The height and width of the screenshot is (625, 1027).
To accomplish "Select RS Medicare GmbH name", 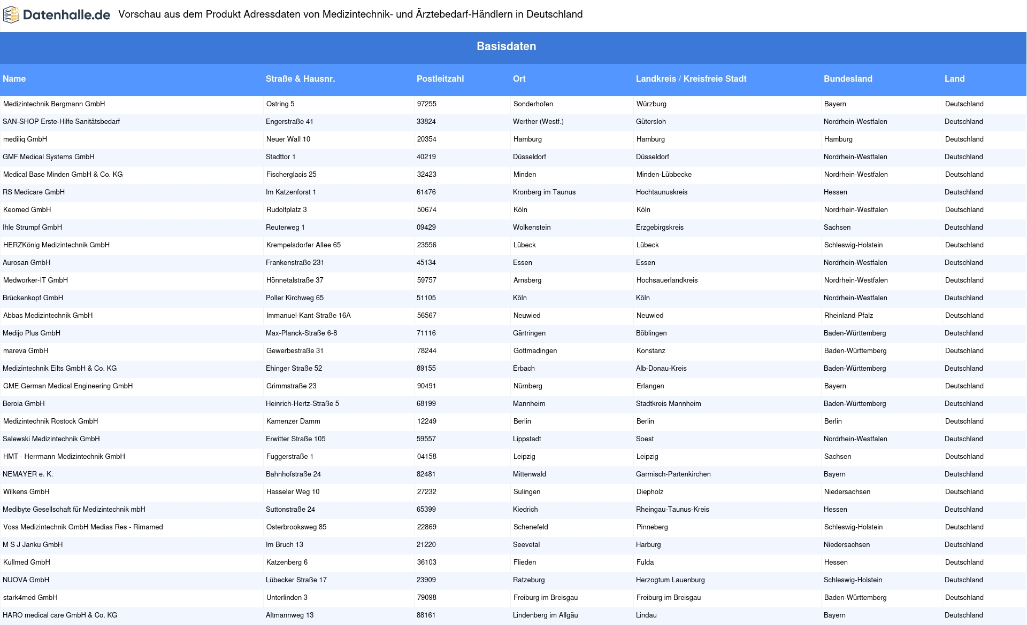I will [x=34, y=192].
